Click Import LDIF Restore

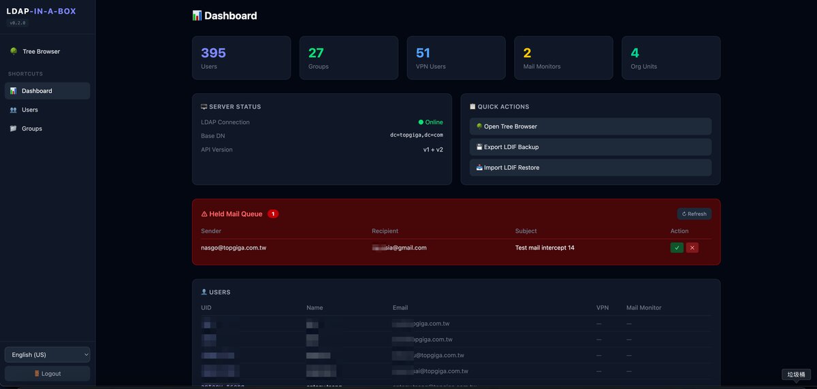click(x=590, y=167)
